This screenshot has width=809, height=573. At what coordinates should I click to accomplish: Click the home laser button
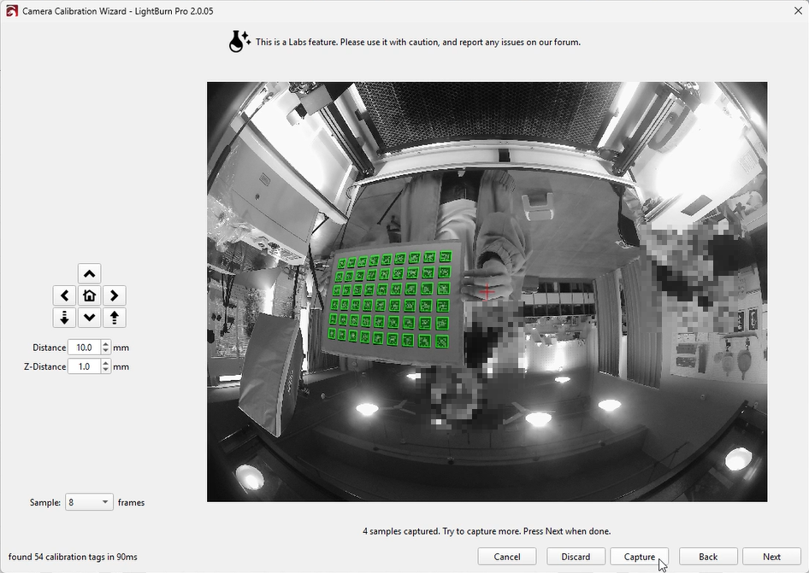89,295
